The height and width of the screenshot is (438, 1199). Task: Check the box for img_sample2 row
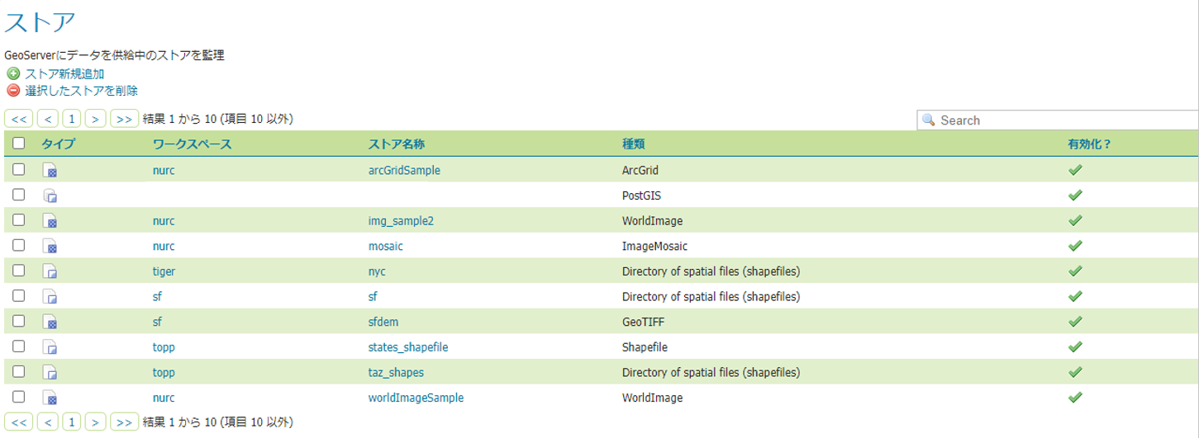tap(19, 220)
